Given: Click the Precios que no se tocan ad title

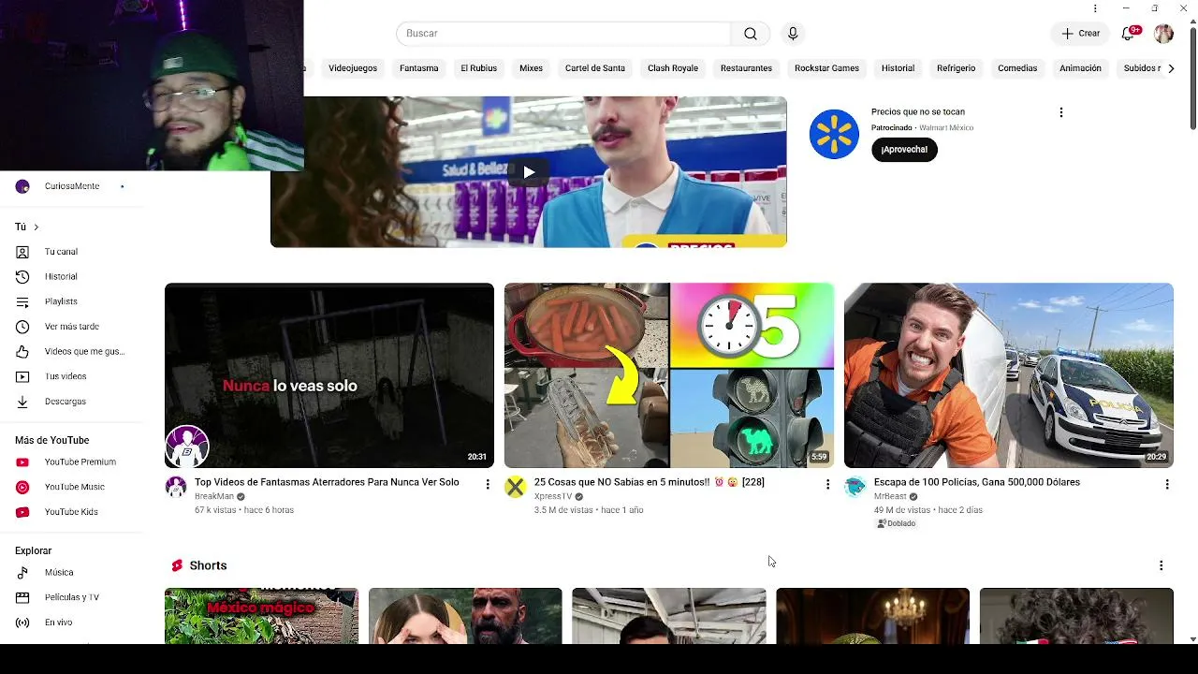Looking at the screenshot, I should (917, 112).
